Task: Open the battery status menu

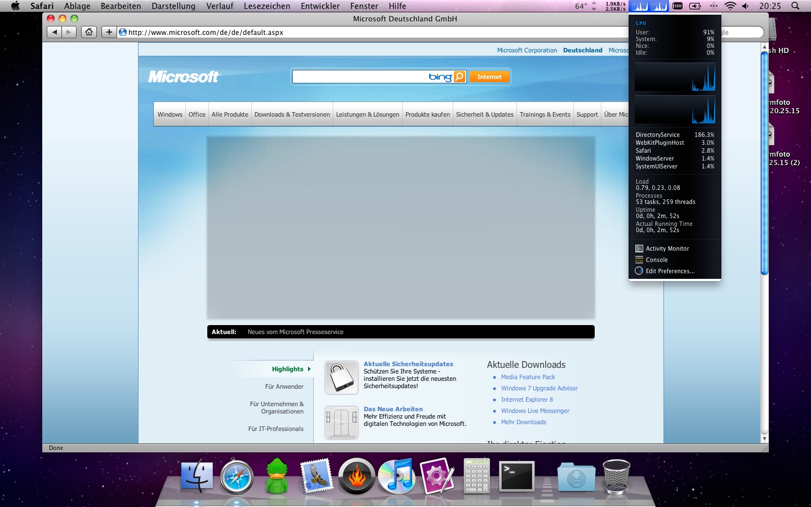Action: 696,6
